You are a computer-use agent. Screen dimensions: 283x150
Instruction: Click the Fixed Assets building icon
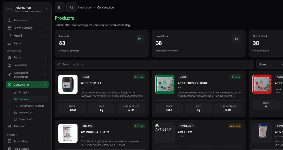9,149
